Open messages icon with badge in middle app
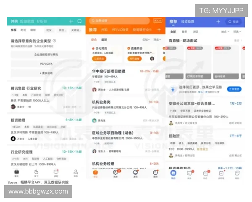The image size is (252, 202). click(115, 173)
